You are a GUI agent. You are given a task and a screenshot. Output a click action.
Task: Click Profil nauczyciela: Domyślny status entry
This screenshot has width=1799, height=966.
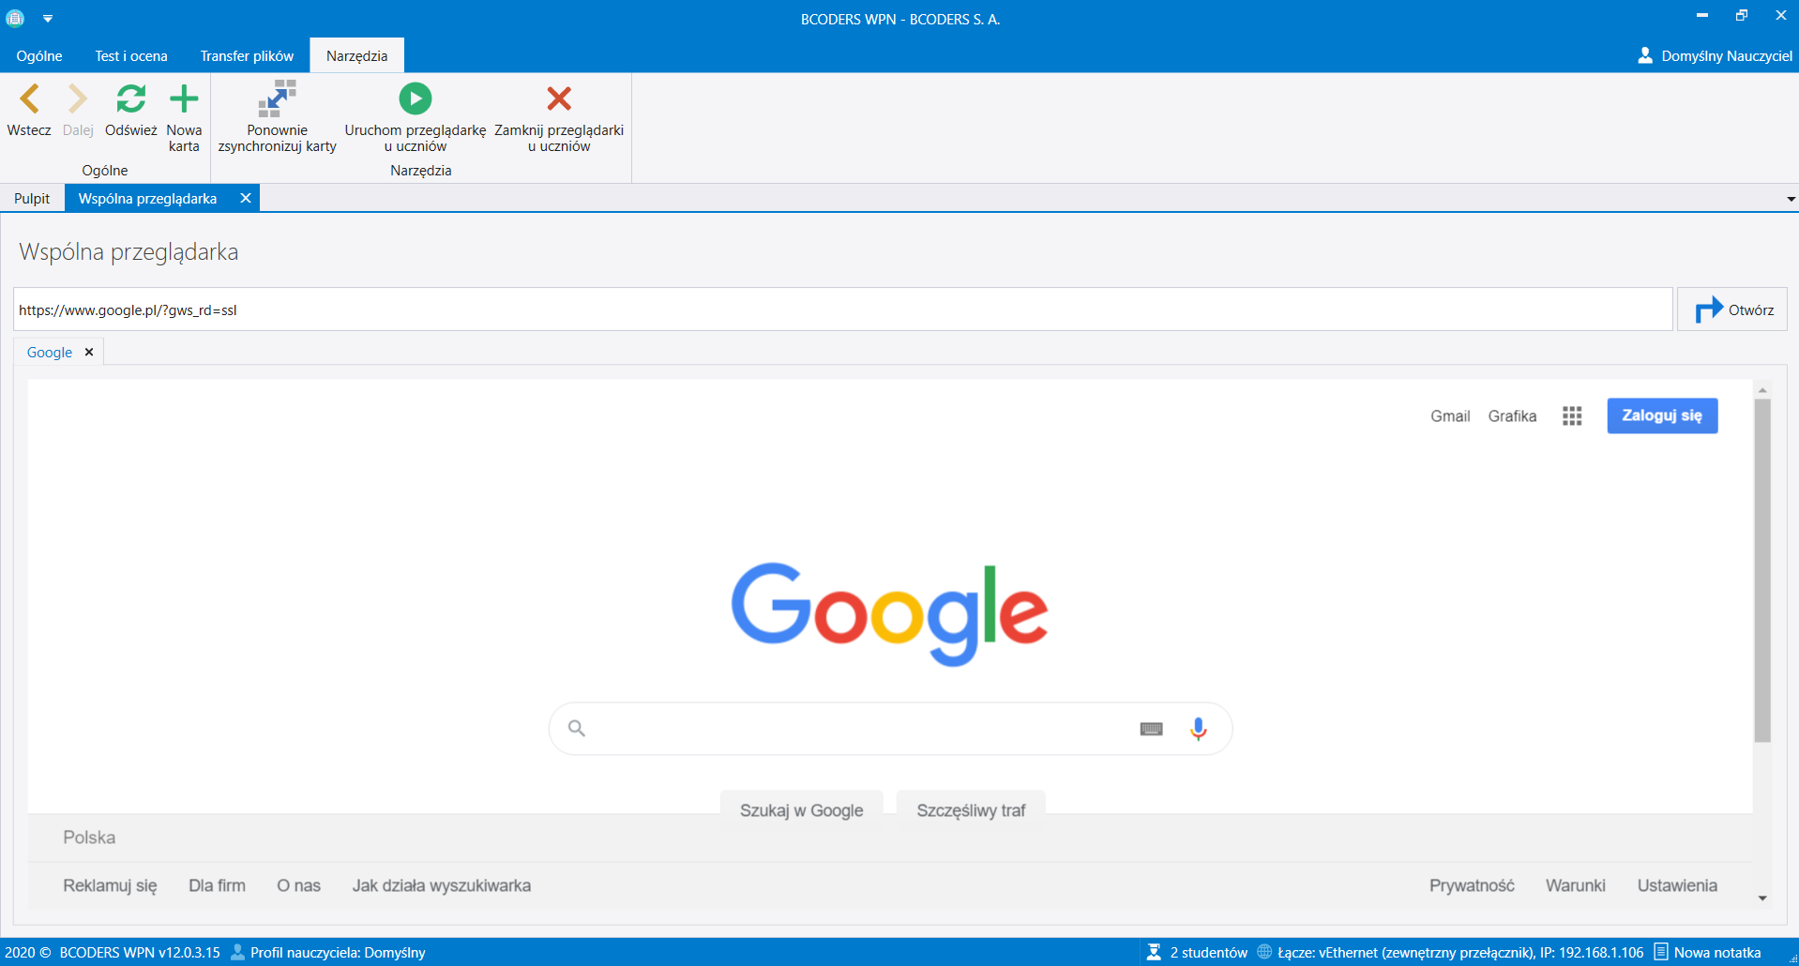[327, 952]
